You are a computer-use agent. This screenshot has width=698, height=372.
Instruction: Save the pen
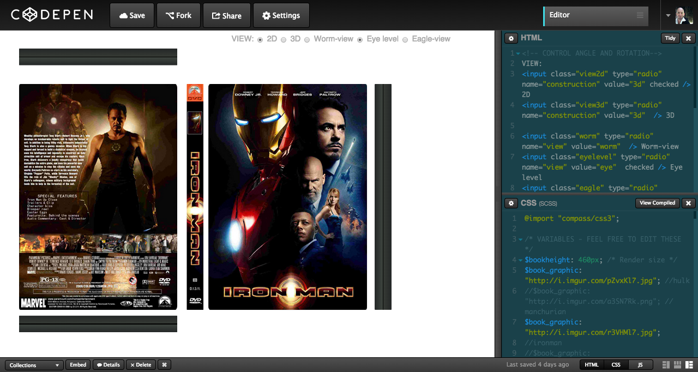tap(132, 15)
